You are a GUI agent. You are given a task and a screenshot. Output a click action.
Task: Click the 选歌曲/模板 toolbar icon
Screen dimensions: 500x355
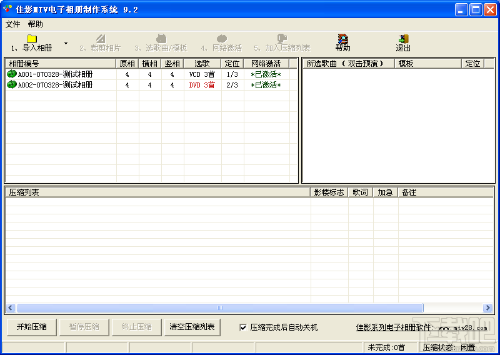[x=161, y=39]
